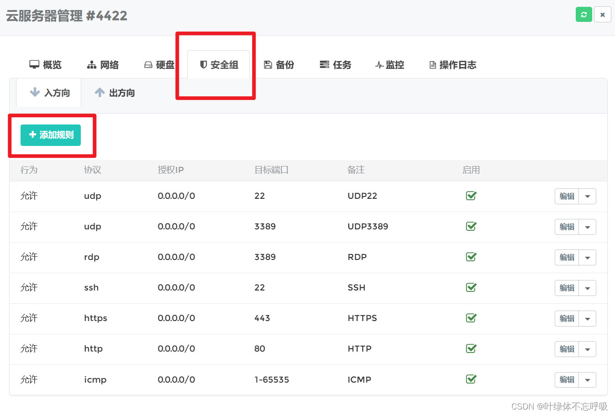Toggle enabled checkbox for HTTP rule
Screen dimensions: 615x415
pyautogui.click(x=471, y=348)
